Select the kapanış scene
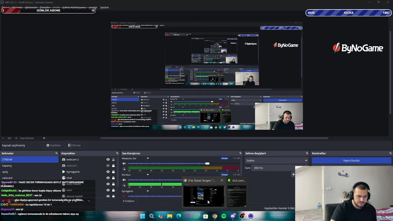Screen dimensions: 393x221 click(29, 166)
